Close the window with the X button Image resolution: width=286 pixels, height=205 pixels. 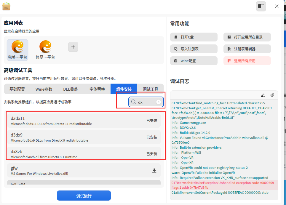pos(277,7)
